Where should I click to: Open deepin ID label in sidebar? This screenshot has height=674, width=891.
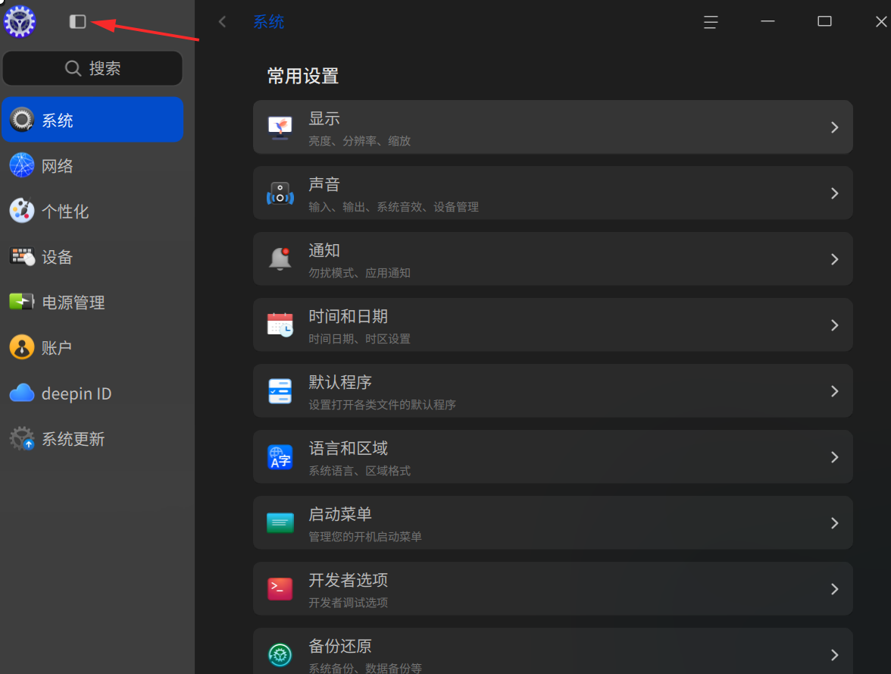(x=76, y=393)
